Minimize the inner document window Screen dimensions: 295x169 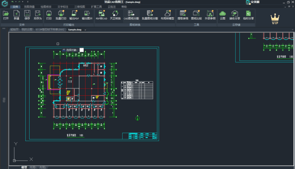pos(285,7)
